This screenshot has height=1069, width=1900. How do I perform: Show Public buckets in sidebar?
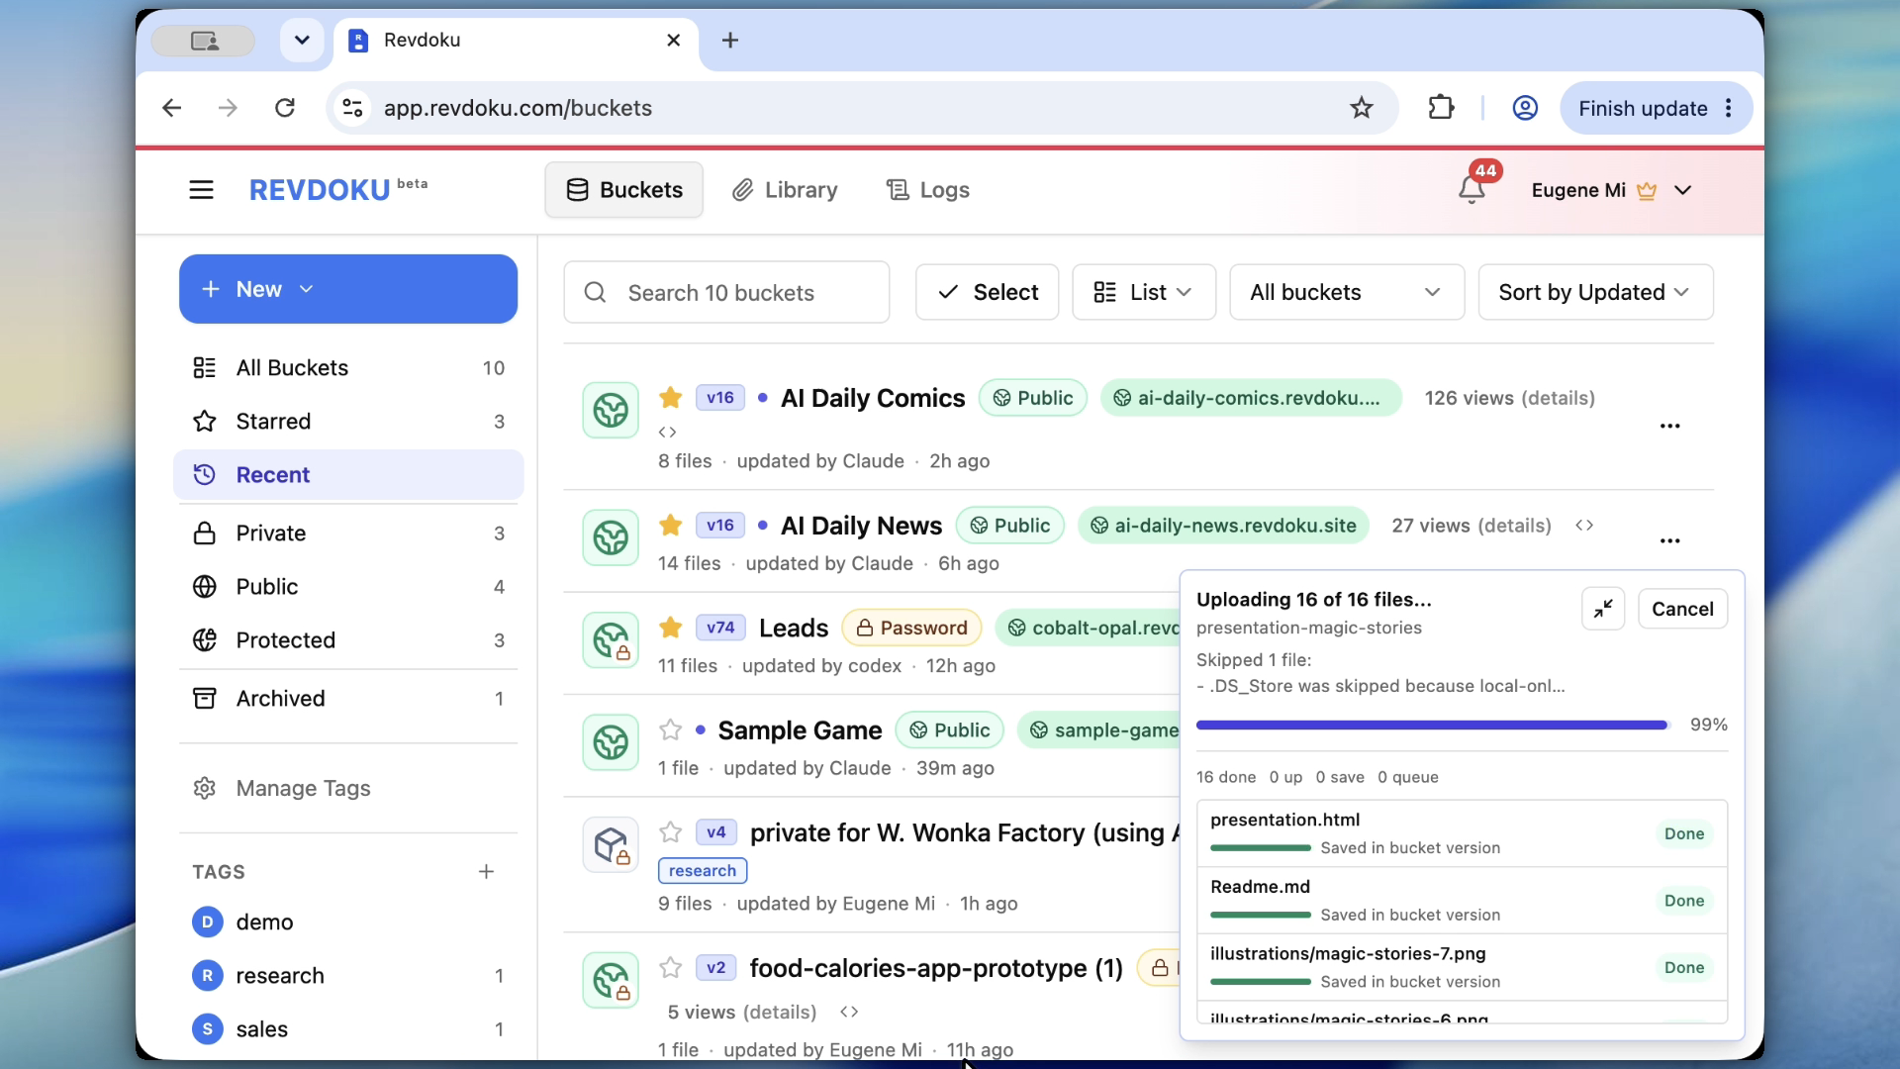pos(348,587)
